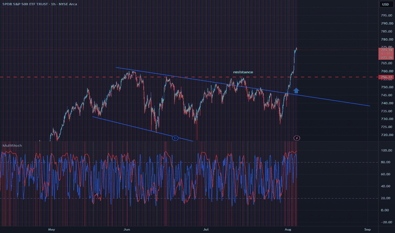Click Sep on the time axis
The width and height of the screenshot is (395, 233).
pos(367,230)
